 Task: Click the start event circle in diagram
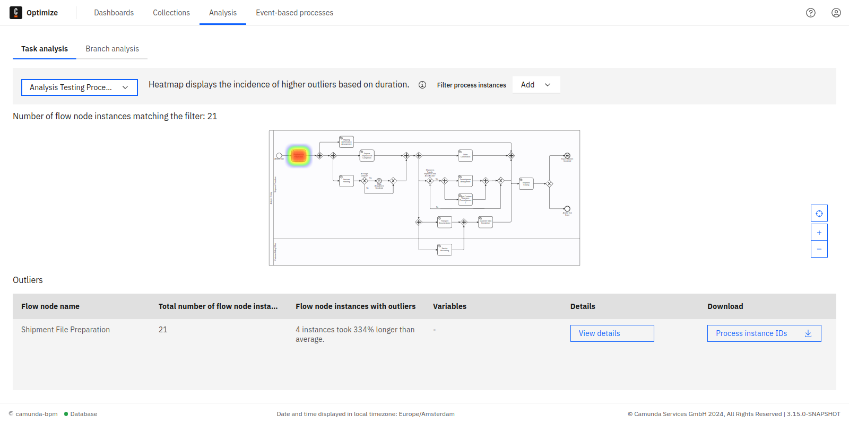click(279, 156)
